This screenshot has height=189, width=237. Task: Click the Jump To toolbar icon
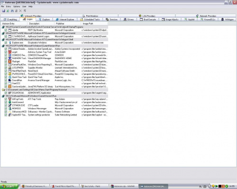(25, 11)
